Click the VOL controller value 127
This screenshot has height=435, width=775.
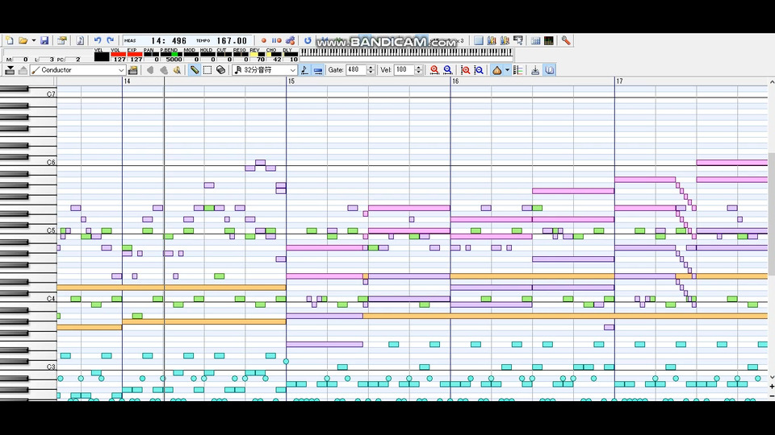[x=119, y=59]
